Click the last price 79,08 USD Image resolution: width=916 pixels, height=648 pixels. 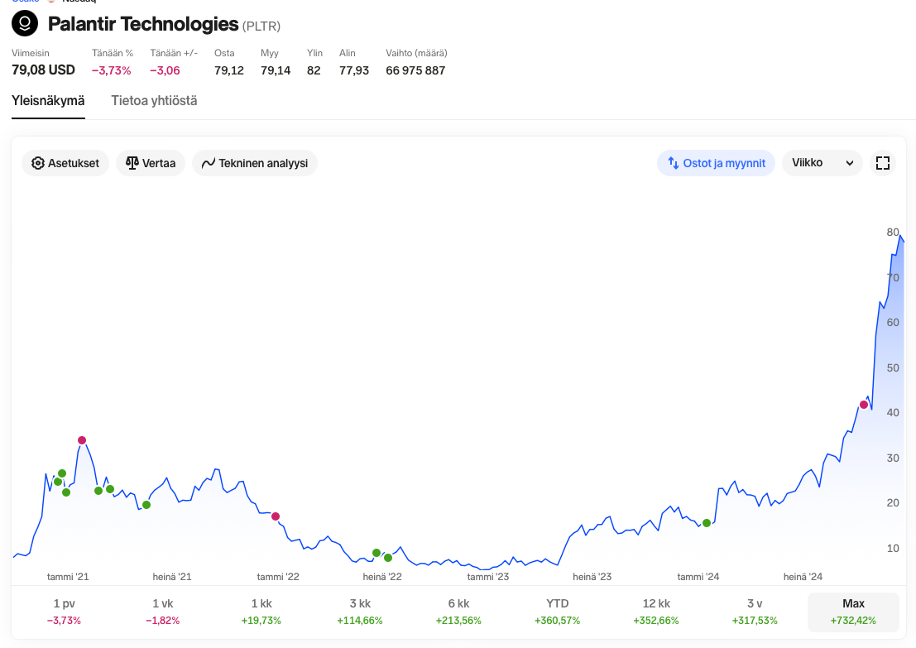43,70
